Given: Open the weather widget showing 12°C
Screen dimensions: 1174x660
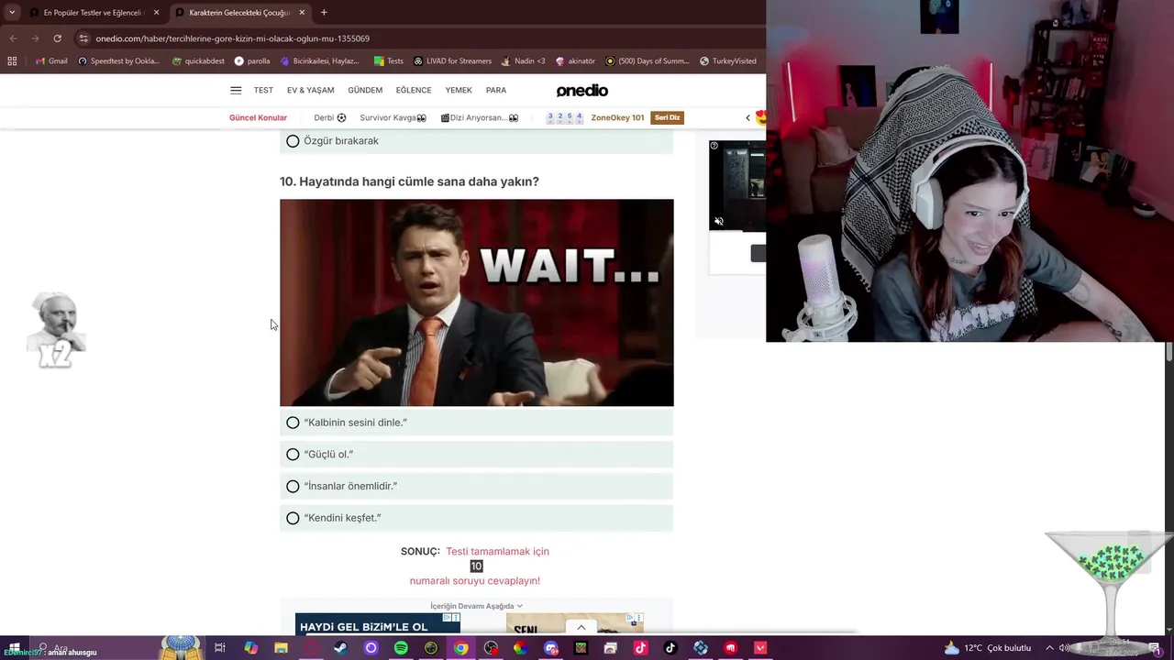Looking at the screenshot, I should pyautogui.click(x=990, y=648).
